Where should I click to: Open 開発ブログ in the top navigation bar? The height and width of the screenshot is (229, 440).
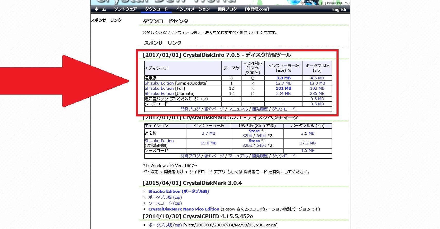click(227, 9)
